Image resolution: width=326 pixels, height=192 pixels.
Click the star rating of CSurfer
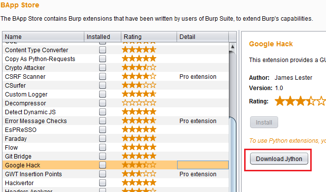tap(139, 85)
